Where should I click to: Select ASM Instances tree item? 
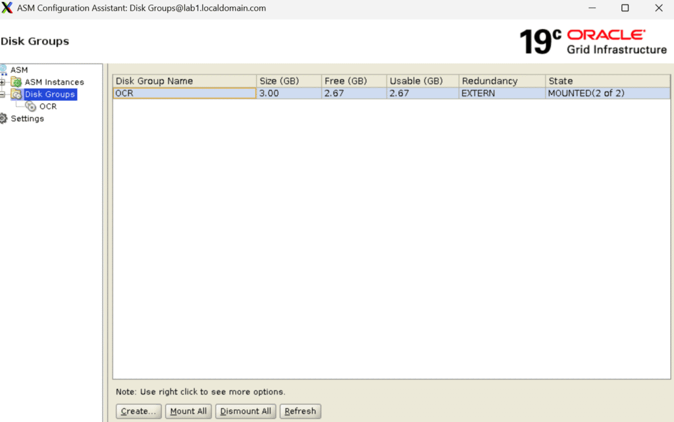tap(54, 82)
